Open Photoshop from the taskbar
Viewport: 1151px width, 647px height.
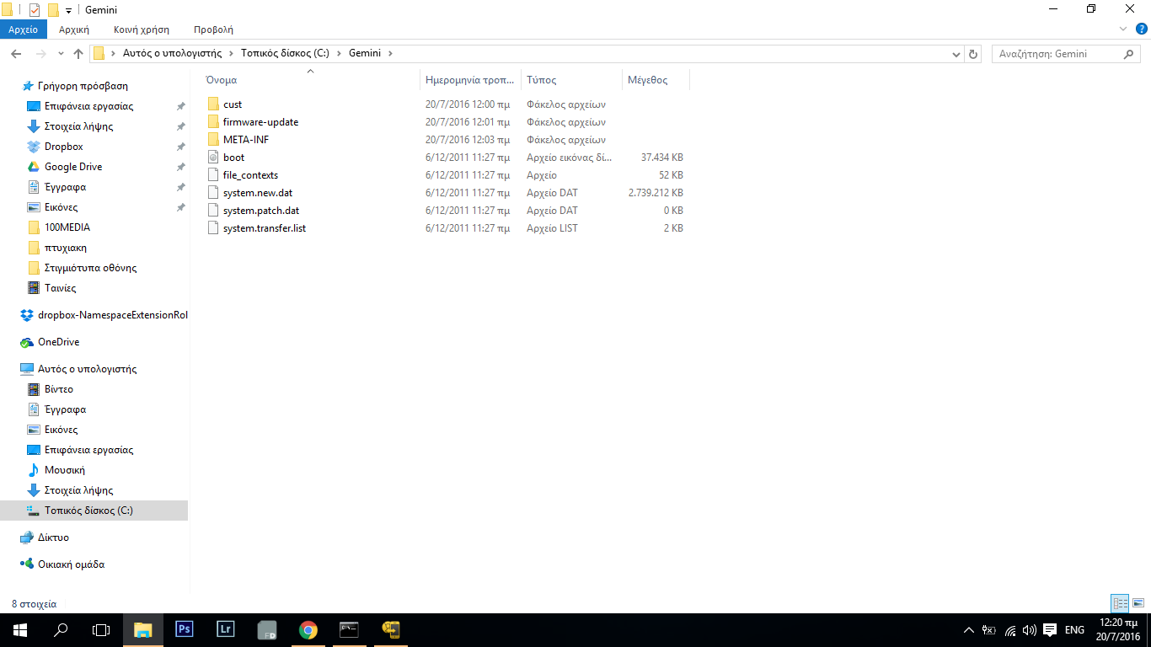(184, 629)
